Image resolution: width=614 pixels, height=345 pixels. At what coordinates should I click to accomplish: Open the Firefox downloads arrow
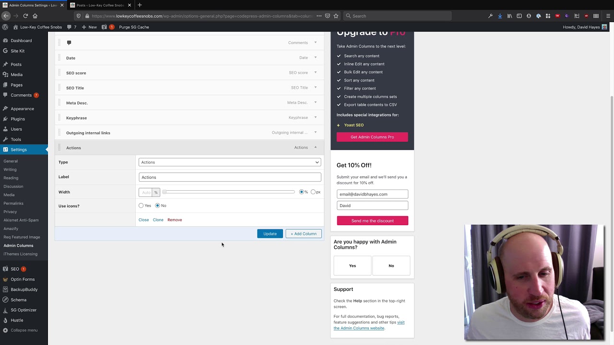click(x=500, y=16)
